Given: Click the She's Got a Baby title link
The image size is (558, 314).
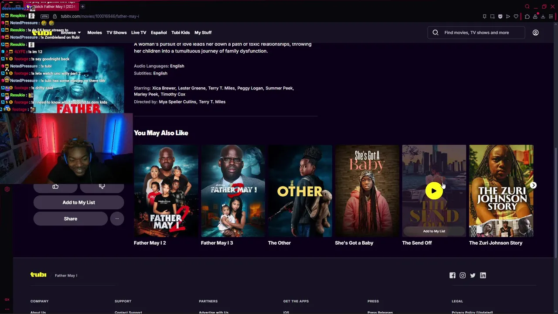Looking at the screenshot, I should (x=354, y=243).
